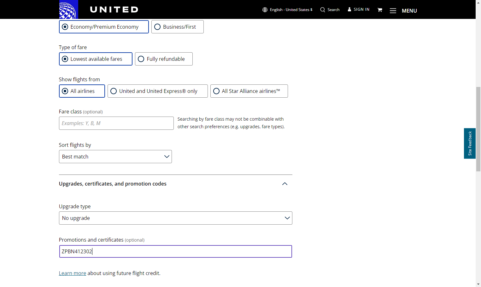Open the Sort flights by dropdown
The height and width of the screenshot is (287, 481).
click(x=115, y=157)
